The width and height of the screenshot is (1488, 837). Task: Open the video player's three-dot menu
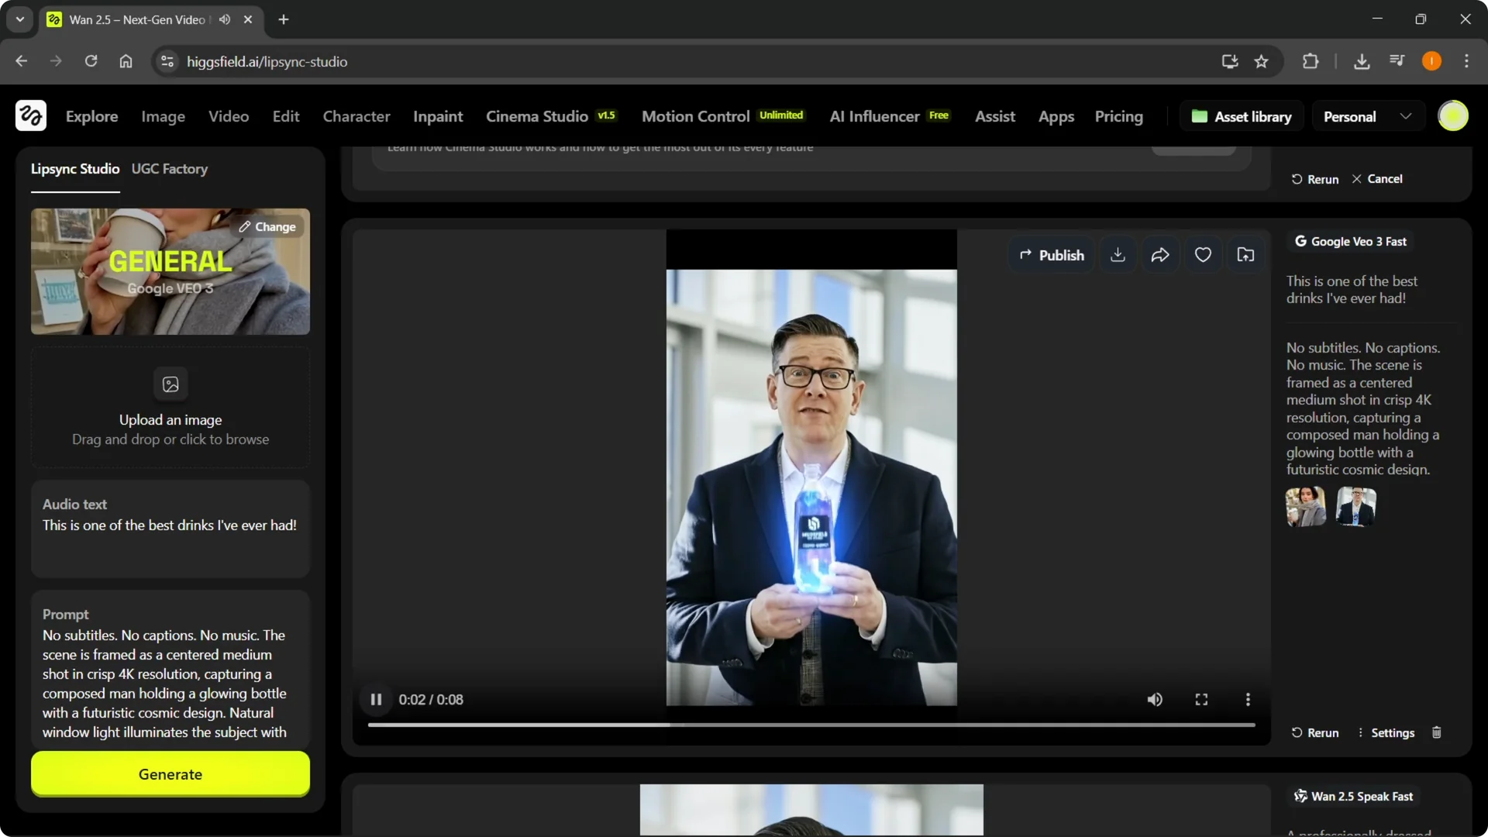tap(1248, 699)
